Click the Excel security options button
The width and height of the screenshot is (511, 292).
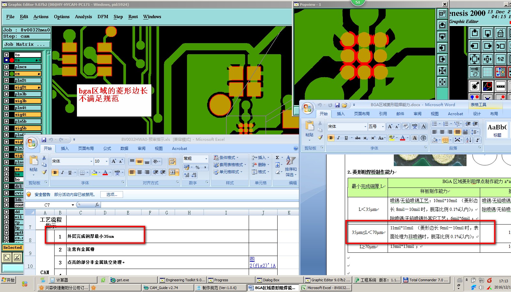112,194
